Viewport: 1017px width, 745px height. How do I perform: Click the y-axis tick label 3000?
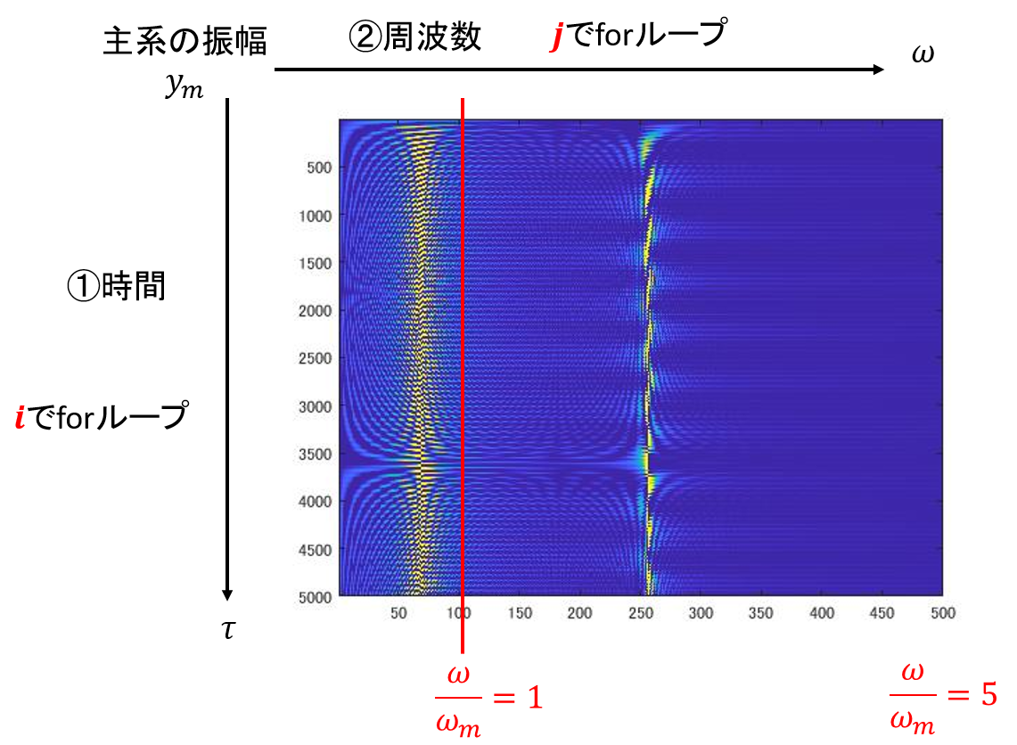pos(316,406)
